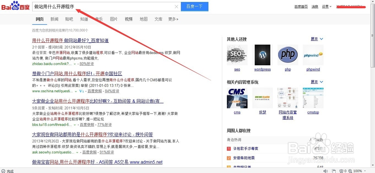Select the 网页 tab
The image size is (375, 173).
click(40, 19)
